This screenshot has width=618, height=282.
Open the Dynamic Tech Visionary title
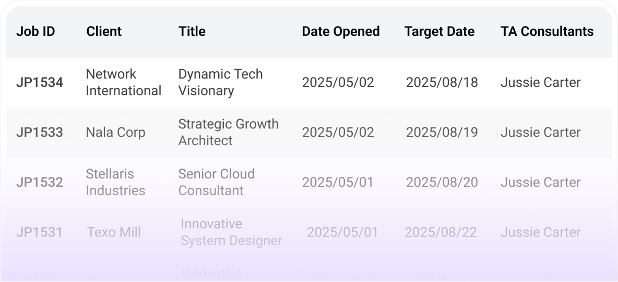220,82
